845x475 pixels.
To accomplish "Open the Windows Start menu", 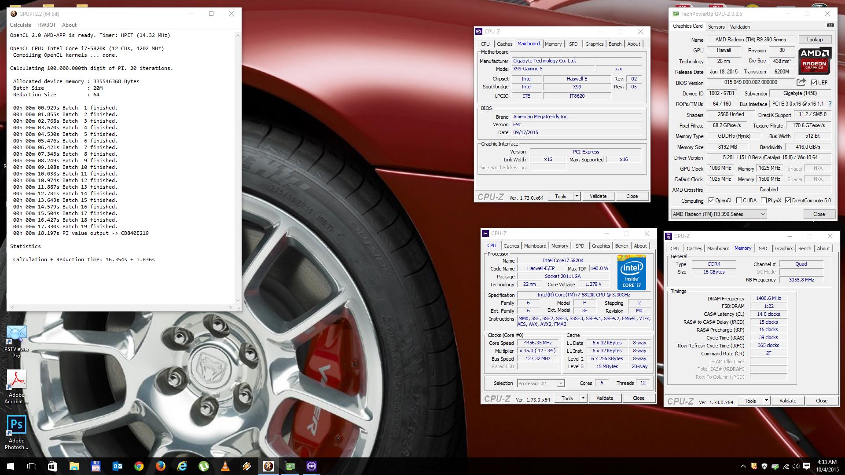I will (11, 466).
